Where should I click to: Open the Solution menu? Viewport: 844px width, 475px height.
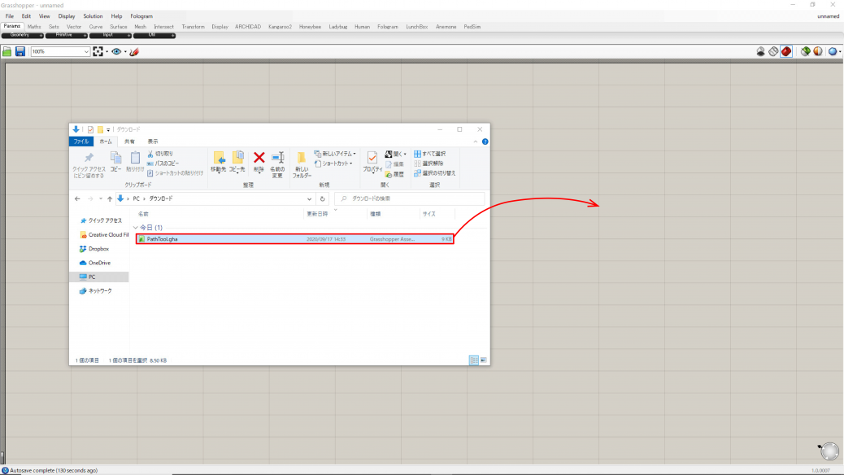pos(93,15)
